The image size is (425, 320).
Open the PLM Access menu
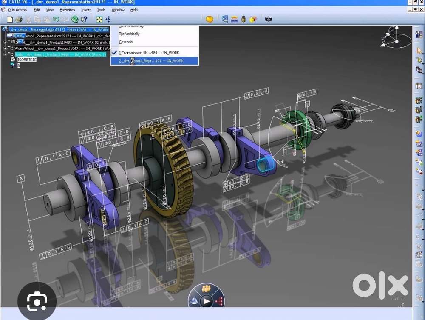coord(17,10)
